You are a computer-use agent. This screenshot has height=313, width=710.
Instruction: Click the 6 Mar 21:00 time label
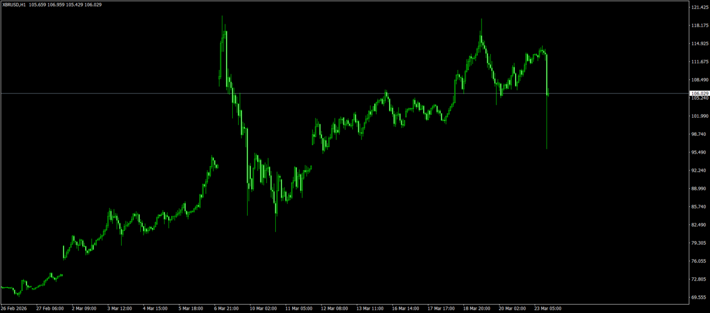[x=226, y=309]
